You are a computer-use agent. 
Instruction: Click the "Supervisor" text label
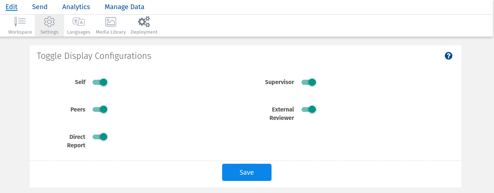click(279, 82)
